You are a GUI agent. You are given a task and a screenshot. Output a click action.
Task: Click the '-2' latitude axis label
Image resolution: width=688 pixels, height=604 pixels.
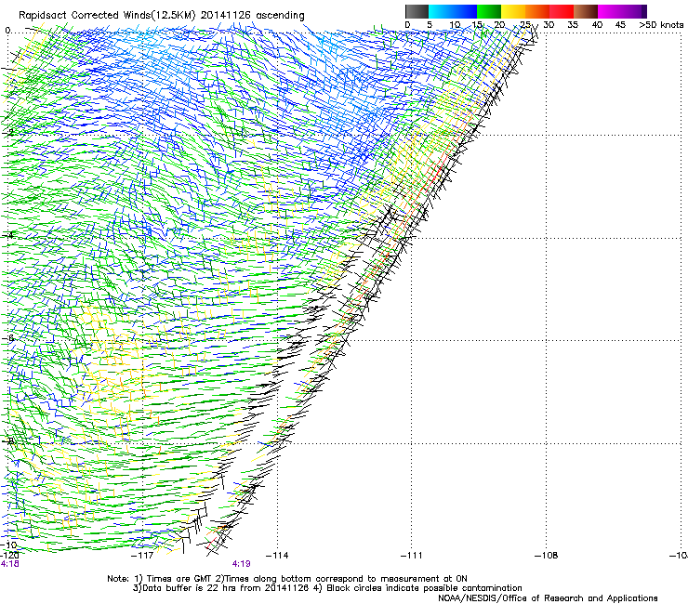click(8, 132)
